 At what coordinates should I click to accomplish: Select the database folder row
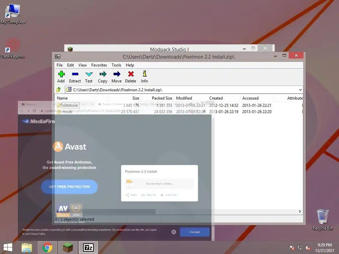pos(178,106)
